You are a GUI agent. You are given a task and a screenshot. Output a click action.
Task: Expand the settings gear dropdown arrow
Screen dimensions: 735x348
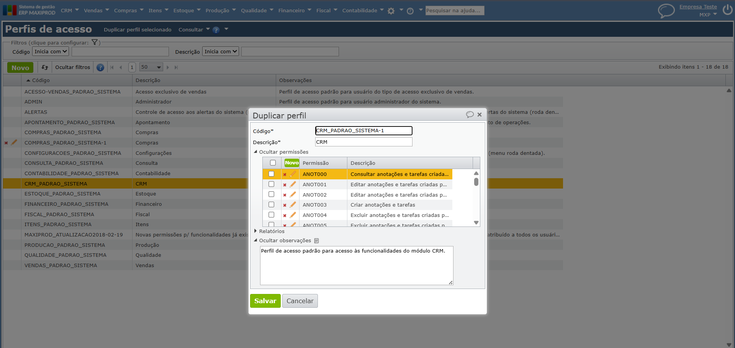coord(401,10)
